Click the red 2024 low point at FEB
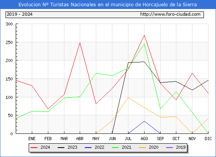This screenshot has width=216, height=157. click(x=48, y=109)
